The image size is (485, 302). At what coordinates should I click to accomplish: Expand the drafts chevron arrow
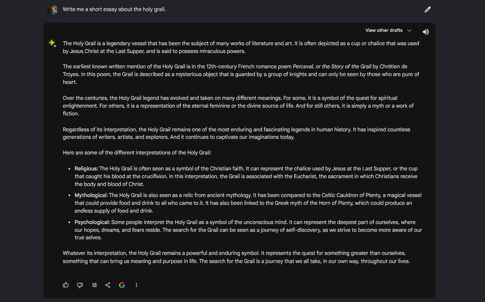[x=409, y=31]
